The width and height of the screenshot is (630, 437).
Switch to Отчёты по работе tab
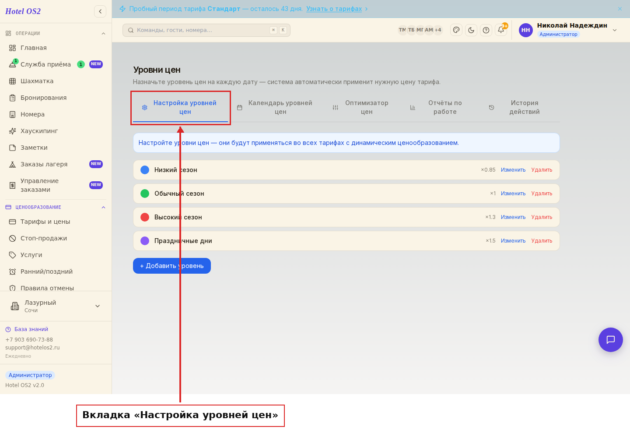tap(440, 107)
